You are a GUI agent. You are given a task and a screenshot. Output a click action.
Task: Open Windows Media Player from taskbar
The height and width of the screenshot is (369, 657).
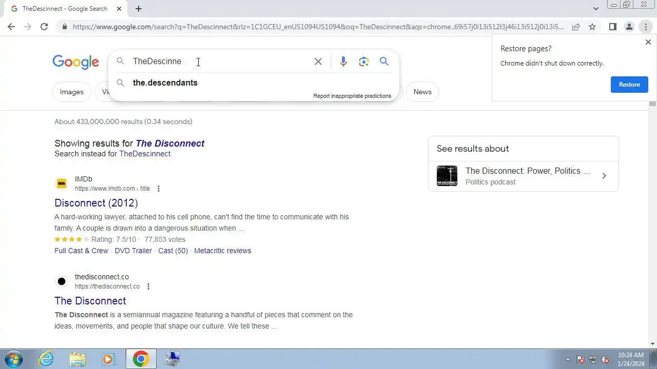click(x=109, y=359)
